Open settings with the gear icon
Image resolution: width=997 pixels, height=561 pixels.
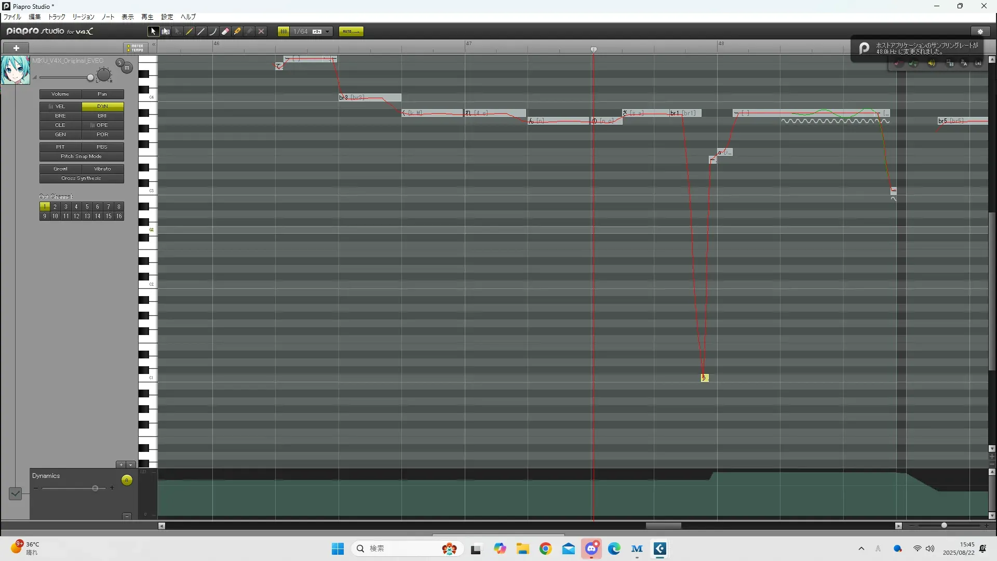click(980, 32)
